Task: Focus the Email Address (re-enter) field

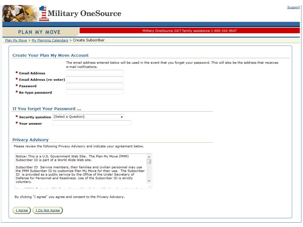Action: [95, 79]
